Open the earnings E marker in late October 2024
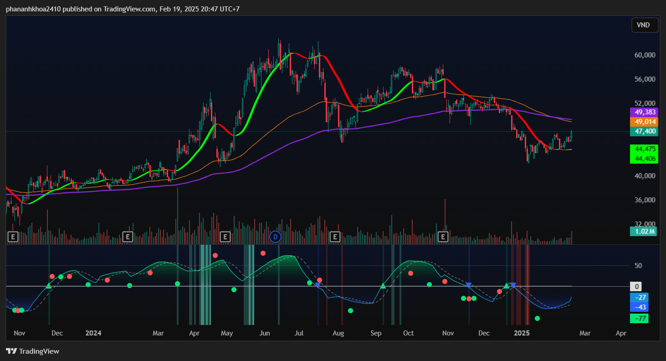 point(443,237)
